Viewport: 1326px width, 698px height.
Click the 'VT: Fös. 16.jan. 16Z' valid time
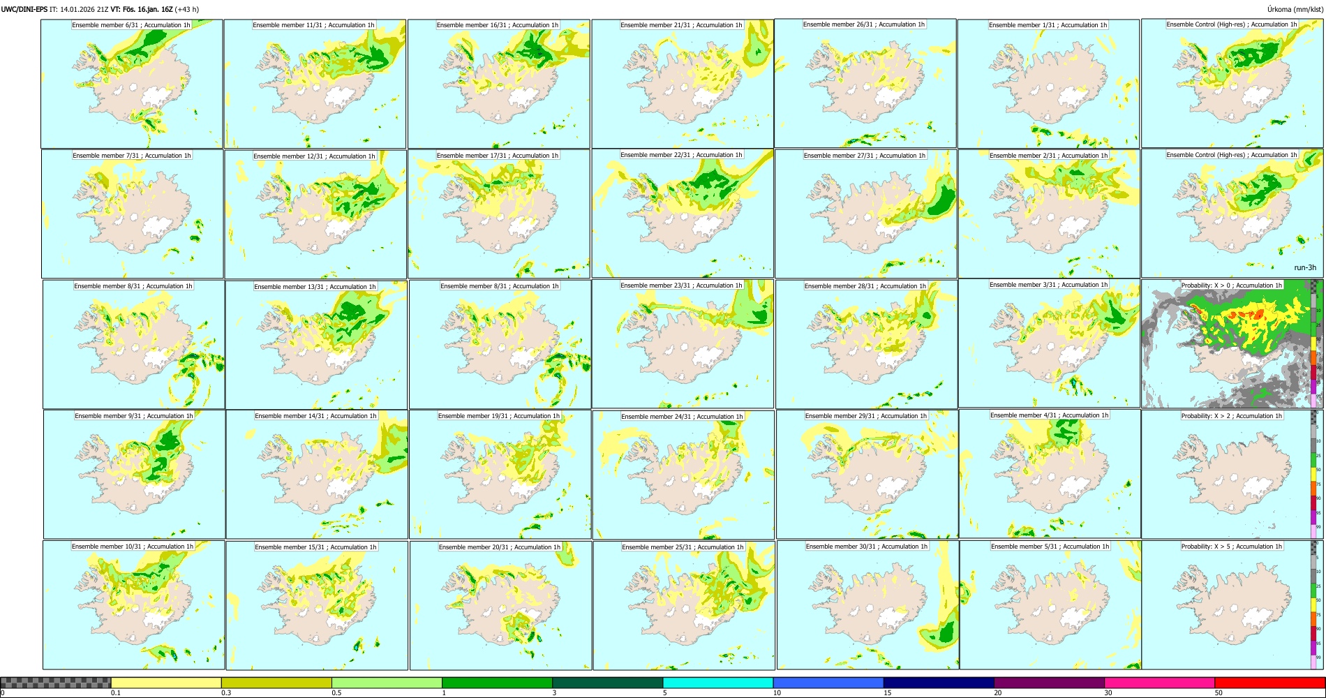(142, 10)
